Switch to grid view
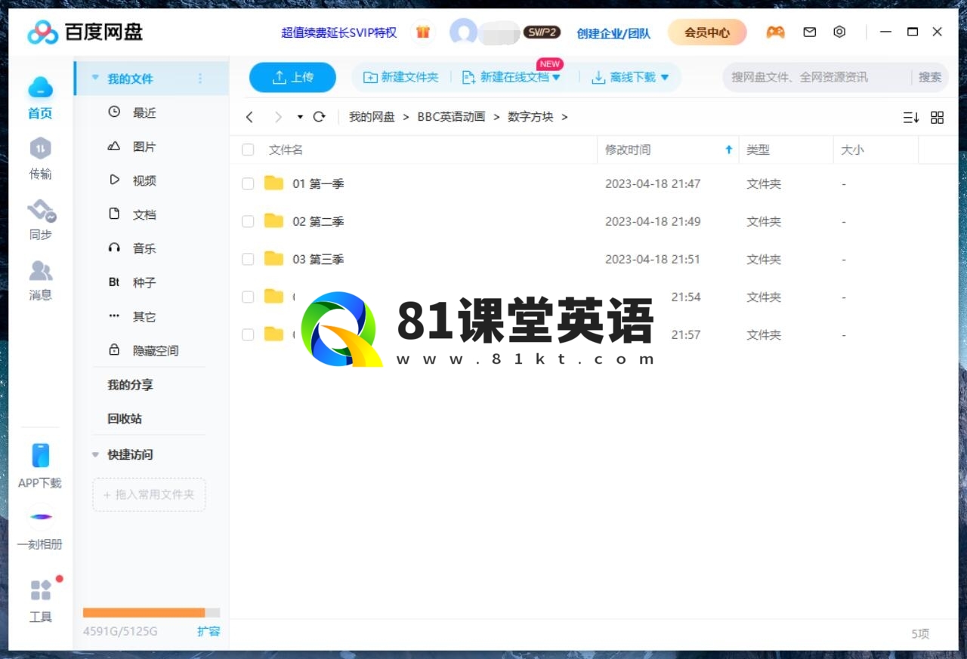 (938, 117)
